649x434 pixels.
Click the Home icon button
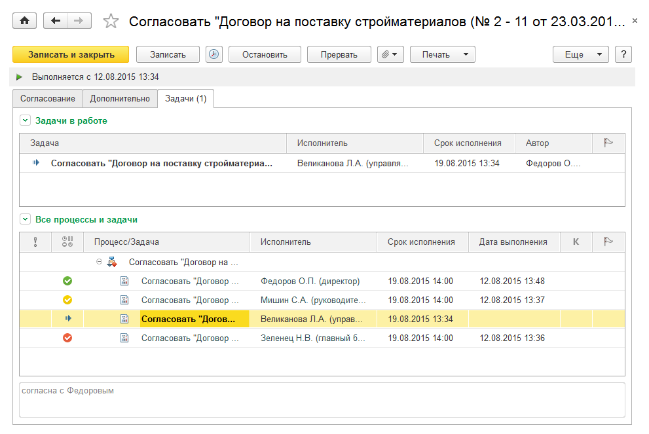point(25,21)
